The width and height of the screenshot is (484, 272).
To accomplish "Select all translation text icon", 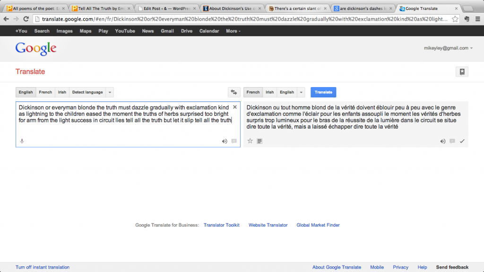I will pos(259,141).
